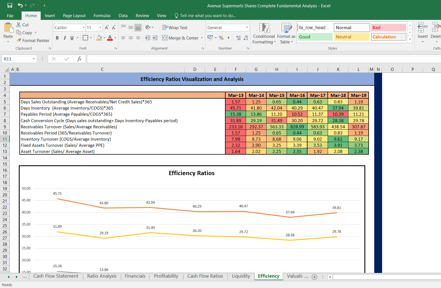Apply the Neutral cell style
This screenshot has width=441, height=288.
[x=352, y=37]
